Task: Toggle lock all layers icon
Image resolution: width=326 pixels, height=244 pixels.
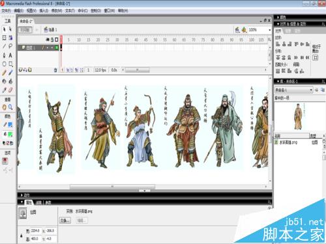Action: 52,40
